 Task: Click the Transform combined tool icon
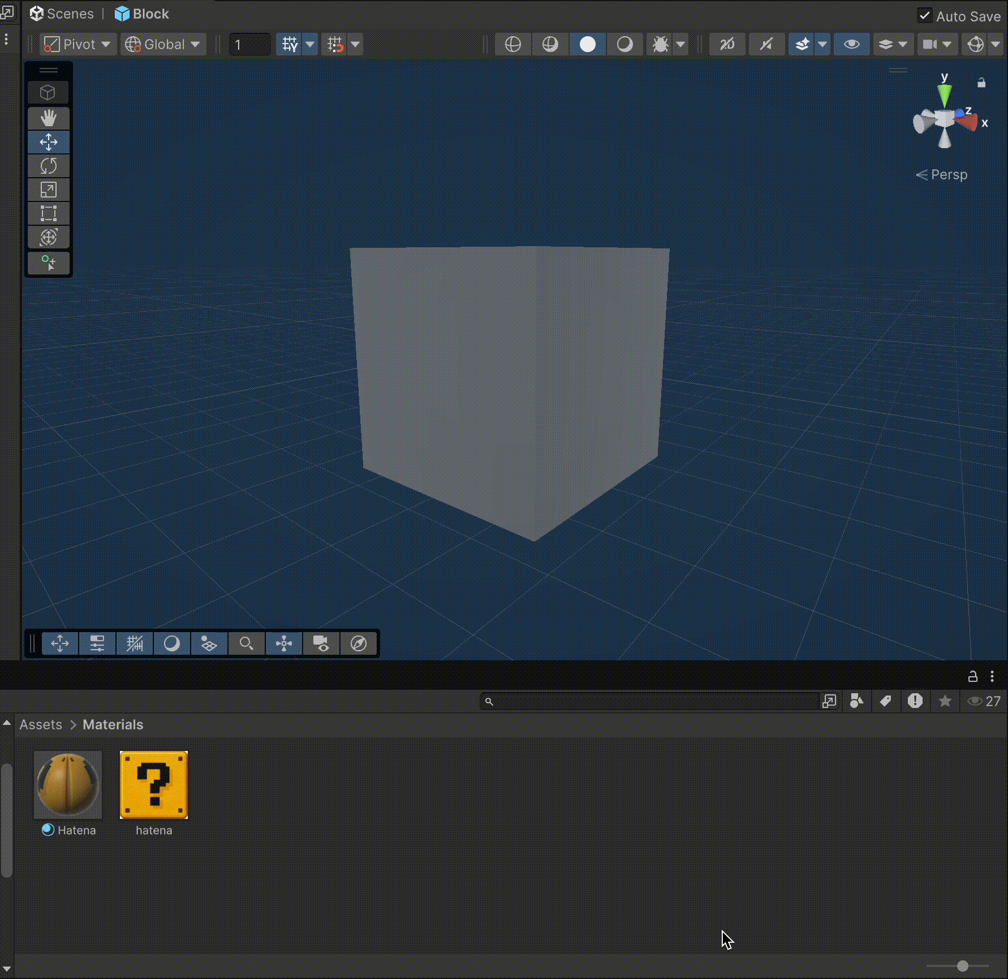(49, 237)
